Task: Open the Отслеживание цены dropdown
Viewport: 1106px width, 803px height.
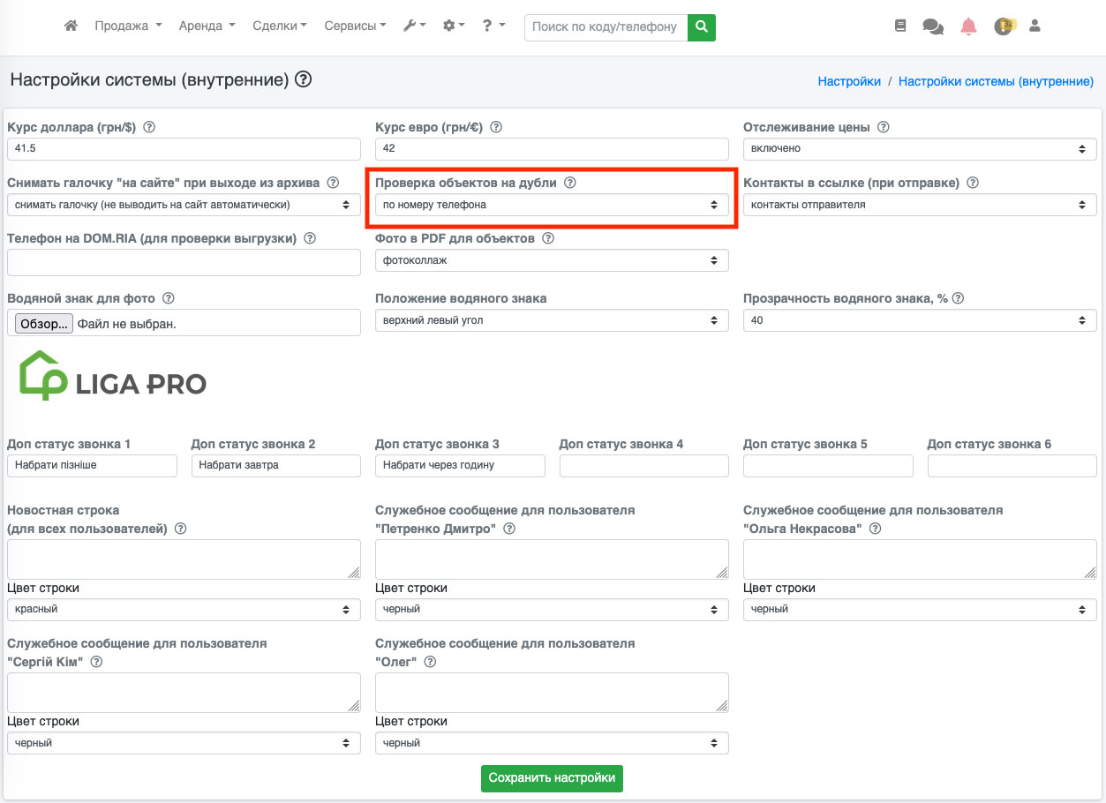Action: pyautogui.click(x=919, y=149)
